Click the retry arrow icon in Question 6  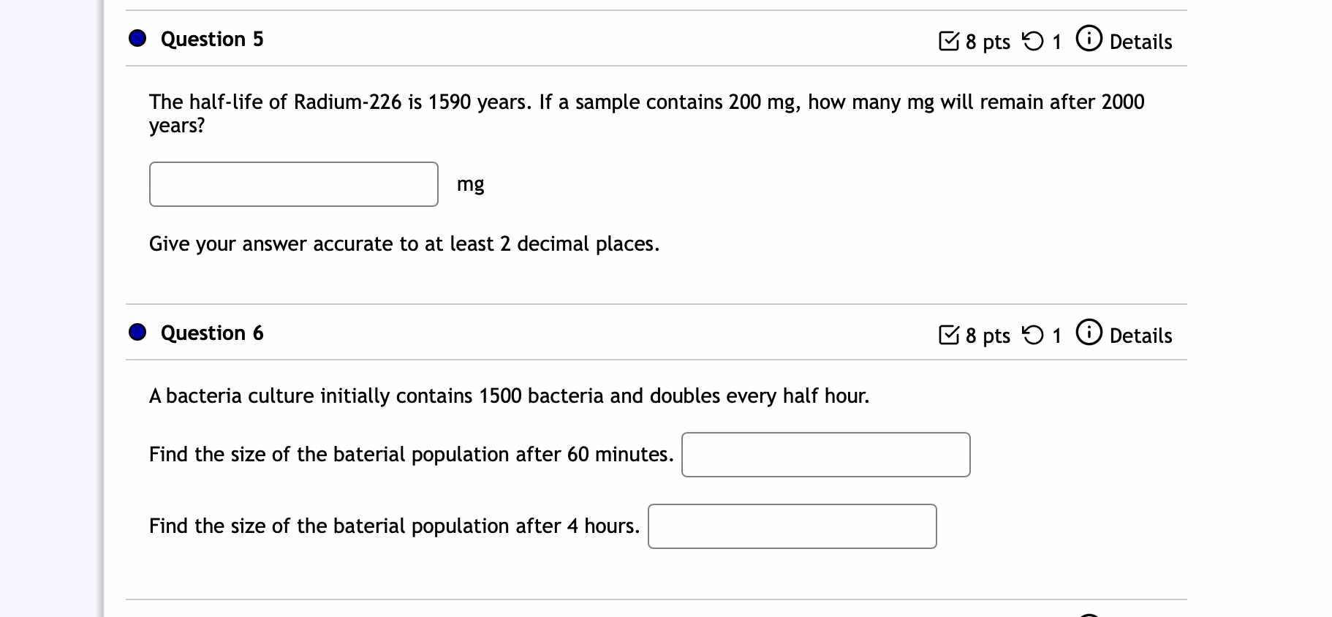pos(1033,335)
